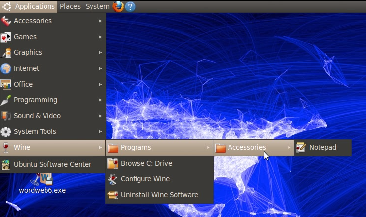Click the Ubuntu logo icon in panel
This screenshot has height=217, width=366.
[7, 6]
